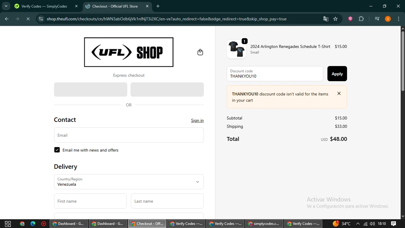This screenshot has height=228, width=405.
Task: Click the scrollbar down arrow
Action: (403, 216)
